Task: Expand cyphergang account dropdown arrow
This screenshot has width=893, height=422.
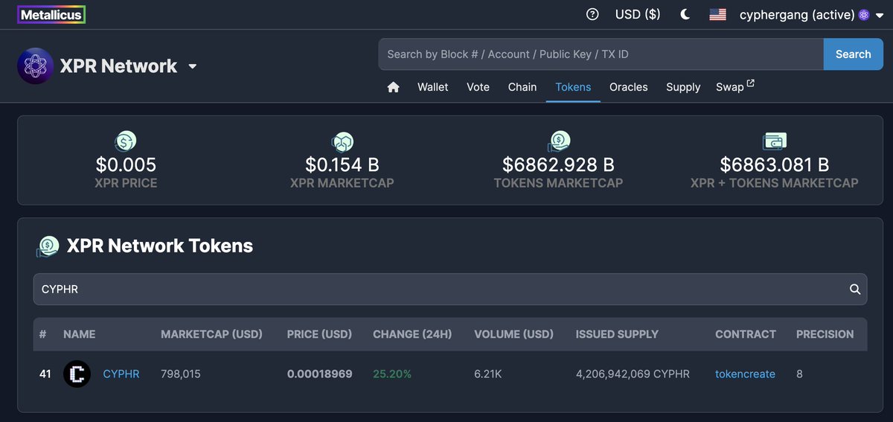Action: (880, 15)
